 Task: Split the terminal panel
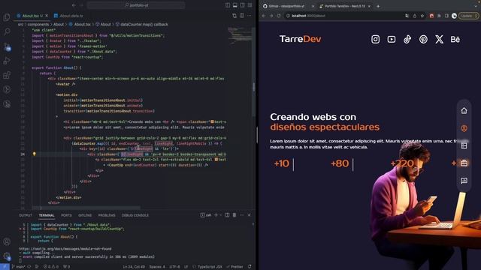[x=227, y=215]
